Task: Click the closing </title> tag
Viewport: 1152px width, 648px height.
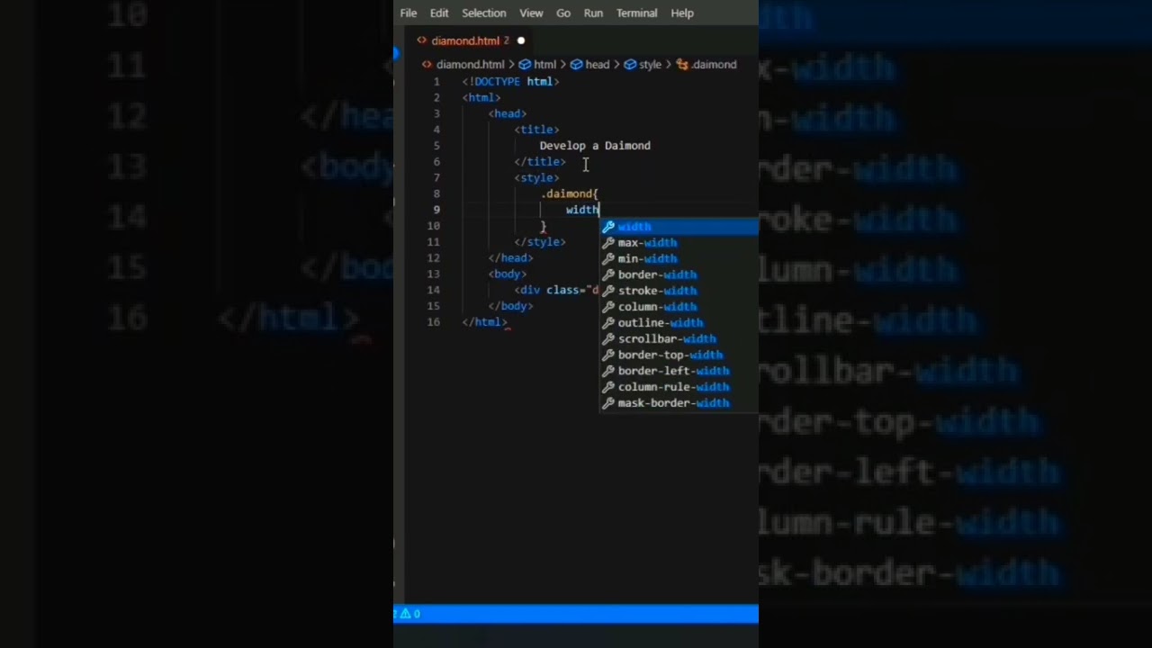Action: (540, 162)
